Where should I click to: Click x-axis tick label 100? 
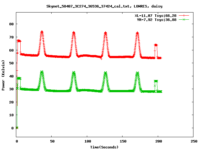point(88,141)
